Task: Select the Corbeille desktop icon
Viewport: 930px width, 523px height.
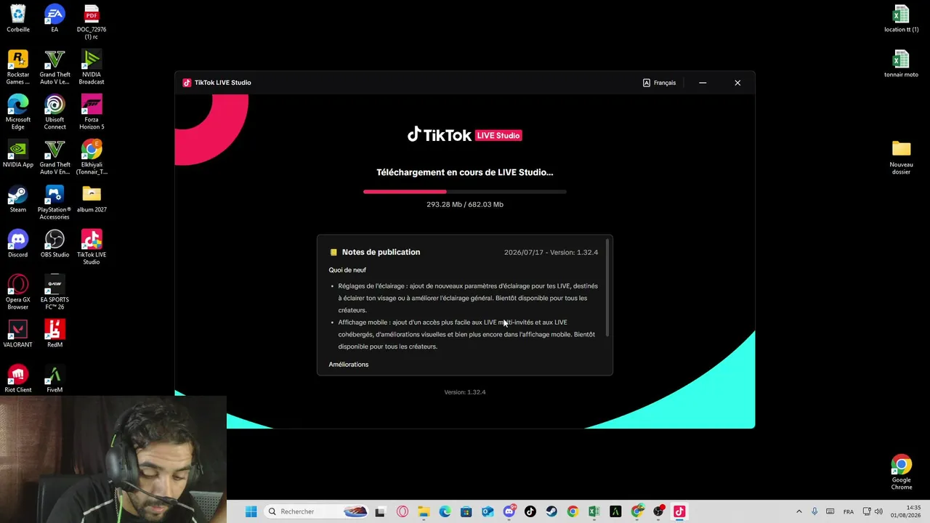Action: (18, 19)
